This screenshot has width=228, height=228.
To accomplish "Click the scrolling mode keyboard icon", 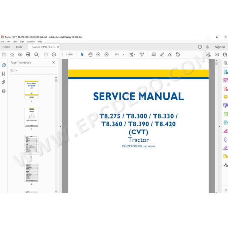I will [x=142, y=54].
